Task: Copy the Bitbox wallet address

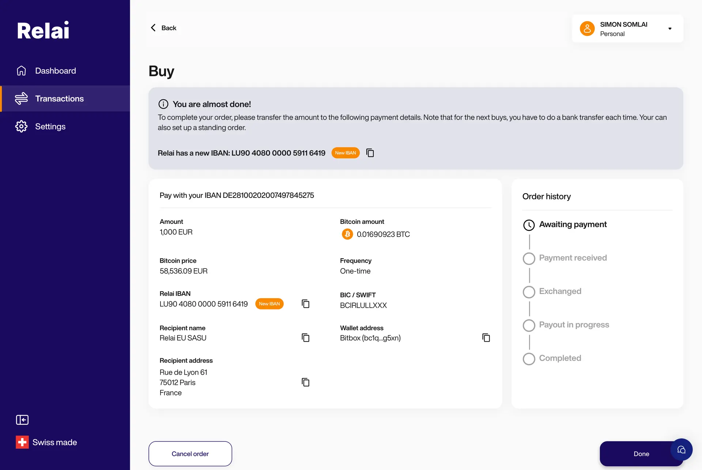Action: [486, 338]
